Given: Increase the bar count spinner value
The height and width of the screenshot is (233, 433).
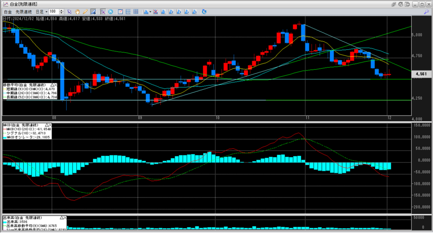Looking at the screenshot, I should (x=62, y=10).
